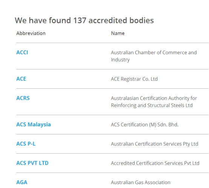Click the 'ACE Registrar Co. Ltd' name text

pyautogui.click(x=134, y=79)
